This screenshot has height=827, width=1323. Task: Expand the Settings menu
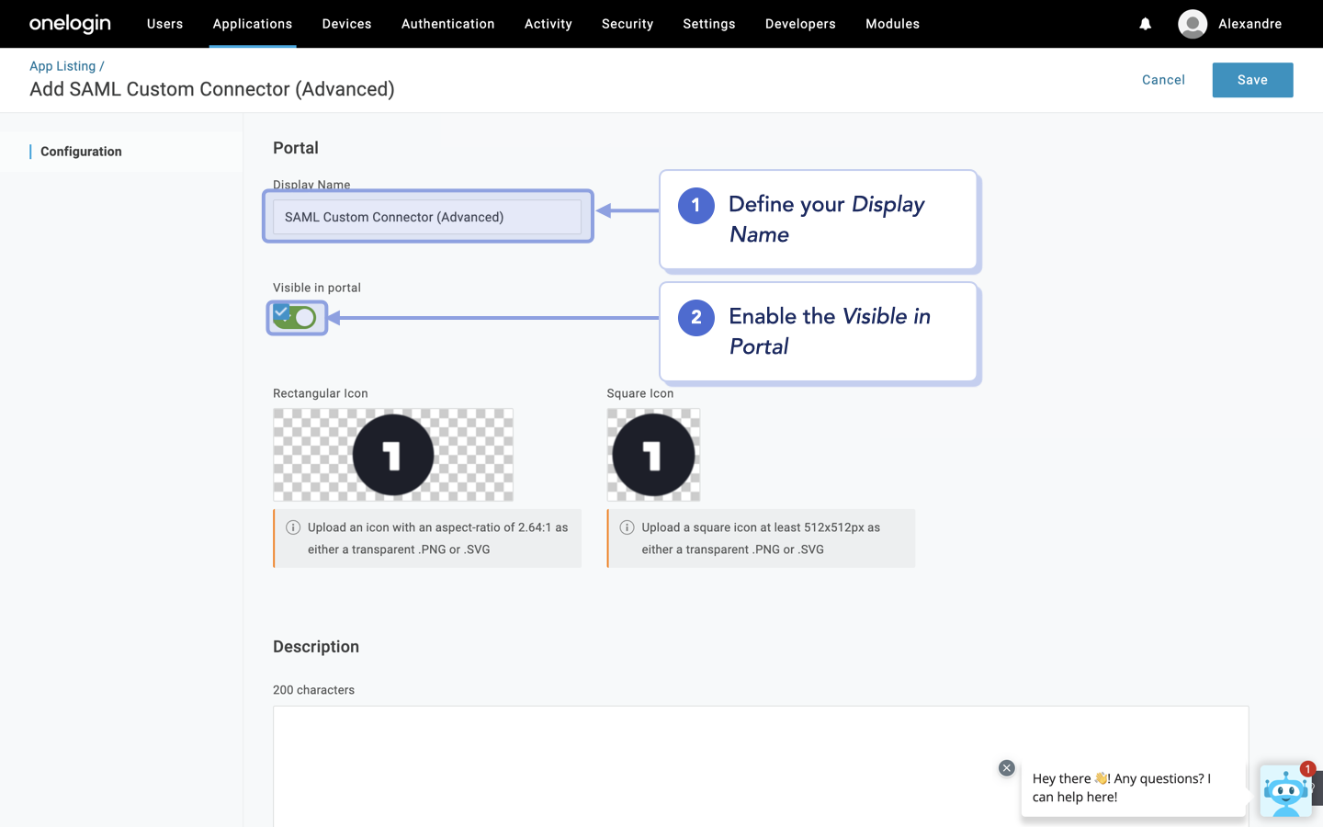(x=709, y=24)
